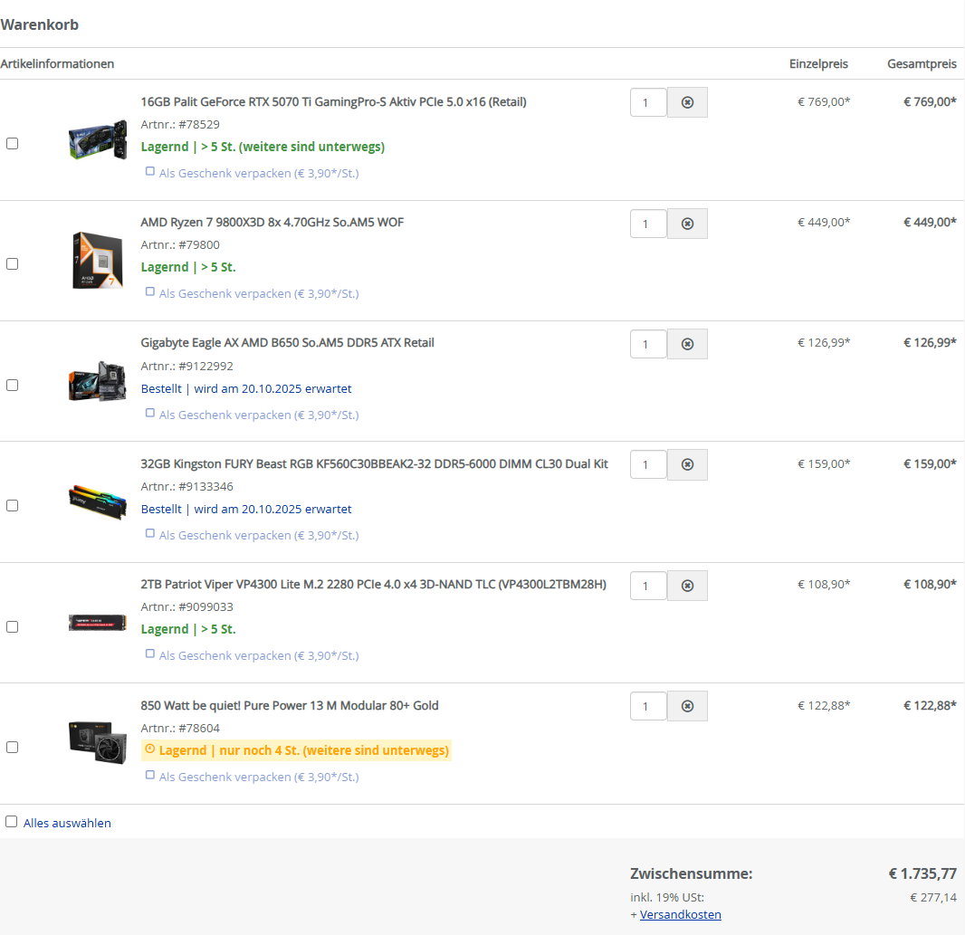Viewport: 965px width, 935px height.
Task: Edit quantity field of AMD Ryzen 7 9800X3D
Action: point(649,224)
